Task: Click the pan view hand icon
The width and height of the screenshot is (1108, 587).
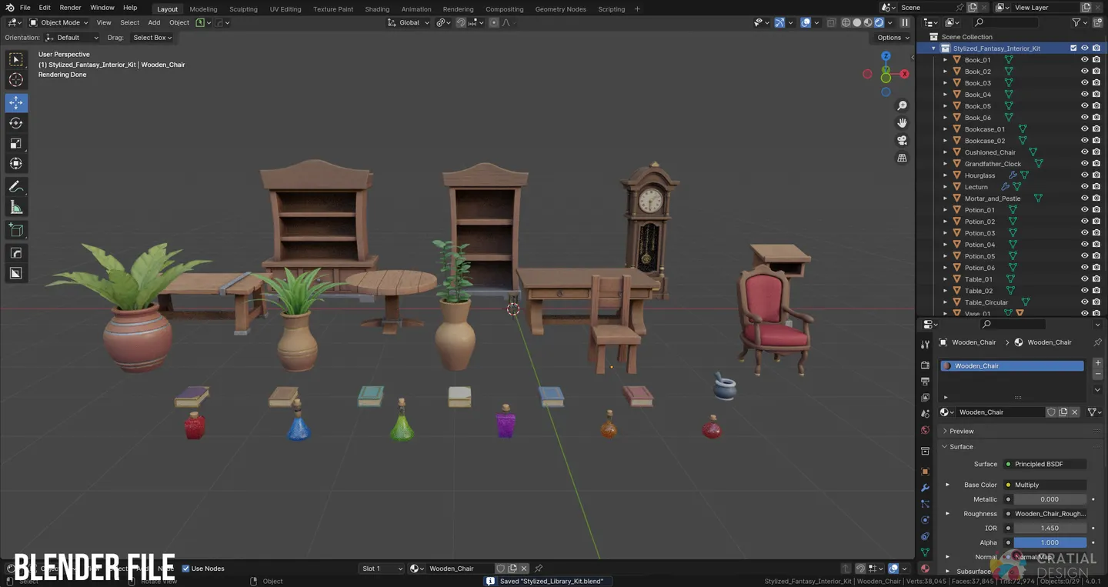Action: pos(903,123)
